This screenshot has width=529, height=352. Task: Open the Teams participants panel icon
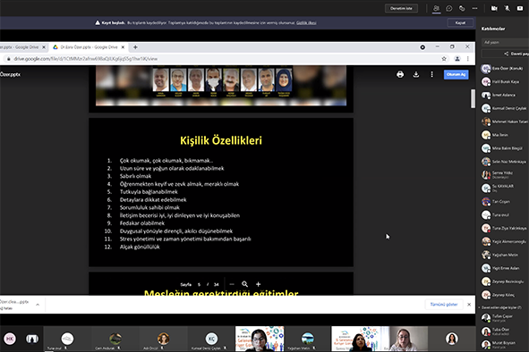click(x=436, y=8)
